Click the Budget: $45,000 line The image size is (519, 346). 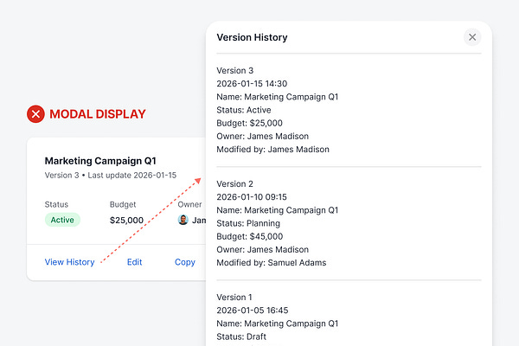coord(252,236)
